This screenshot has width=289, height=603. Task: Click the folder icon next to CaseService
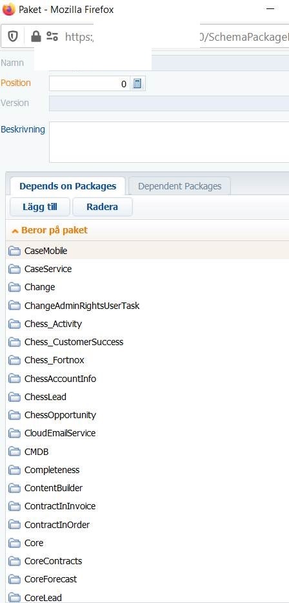14,269
